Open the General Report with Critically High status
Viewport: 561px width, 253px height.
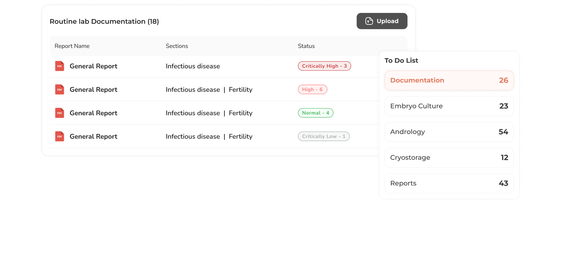pos(93,66)
